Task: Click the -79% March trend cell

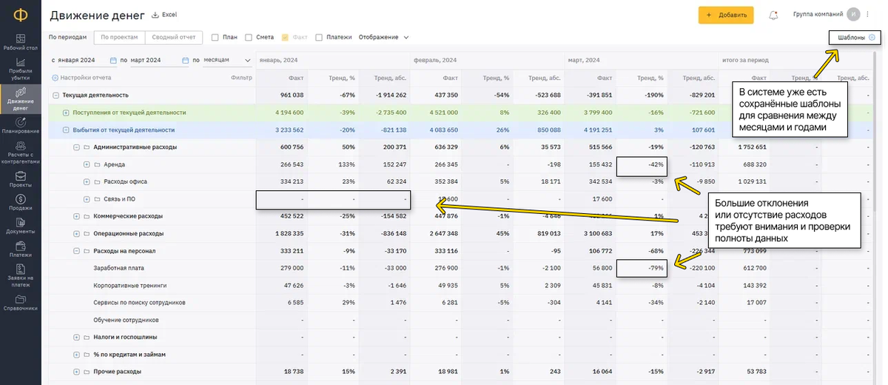Action: (x=642, y=268)
